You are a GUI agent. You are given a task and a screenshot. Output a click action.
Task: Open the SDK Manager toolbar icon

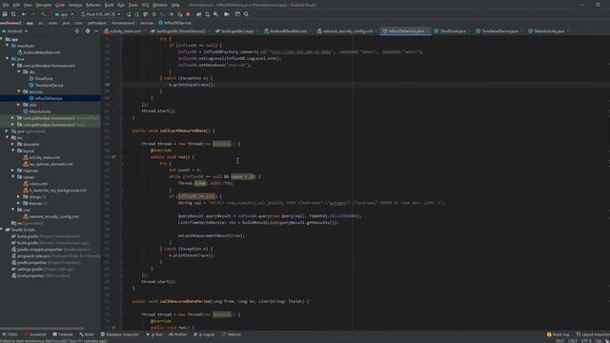216,14
